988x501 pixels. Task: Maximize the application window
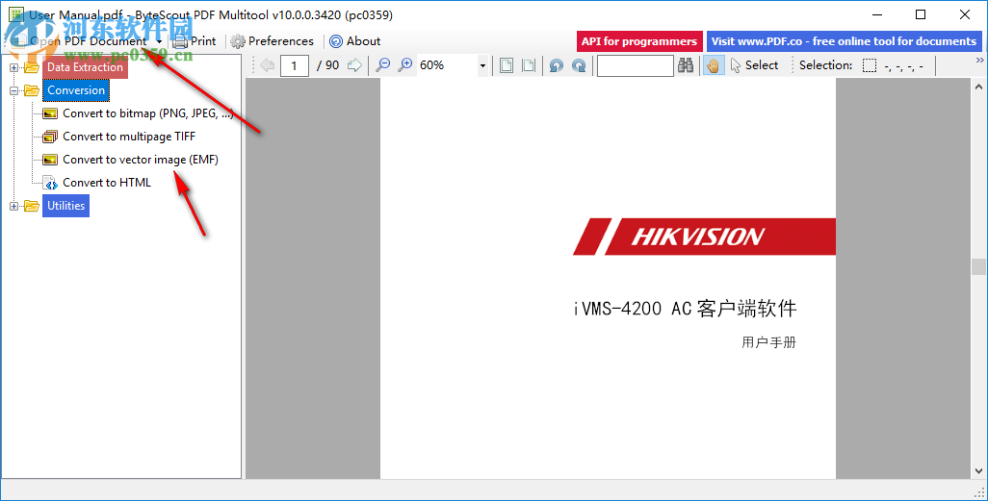click(921, 14)
